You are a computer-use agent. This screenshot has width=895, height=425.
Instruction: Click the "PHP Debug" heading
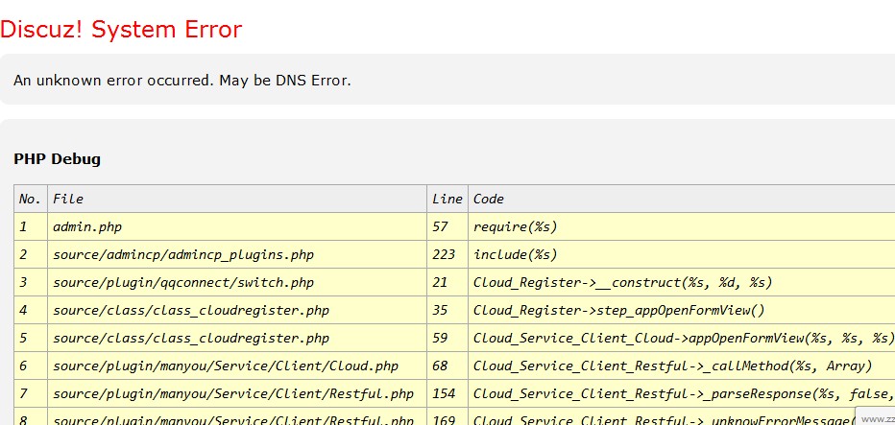click(x=57, y=158)
